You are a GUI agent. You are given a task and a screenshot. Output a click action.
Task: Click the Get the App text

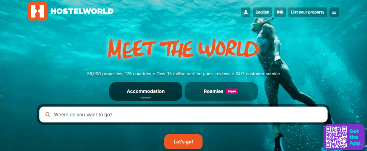coord(356,137)
